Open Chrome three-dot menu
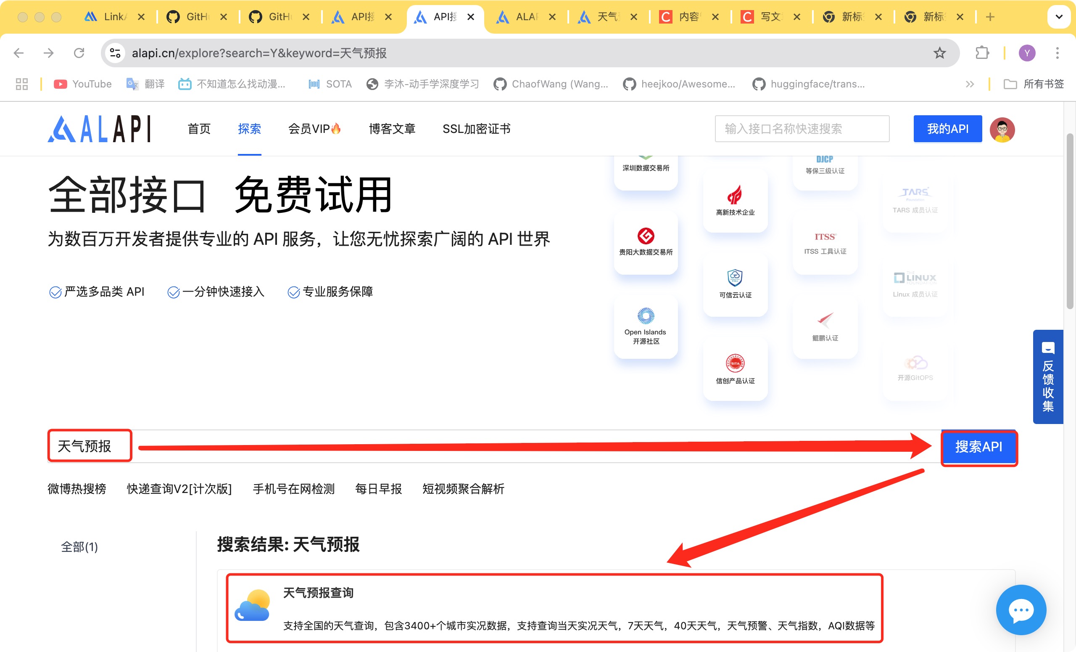The image size is (1076, 652). coord(1057,53)
